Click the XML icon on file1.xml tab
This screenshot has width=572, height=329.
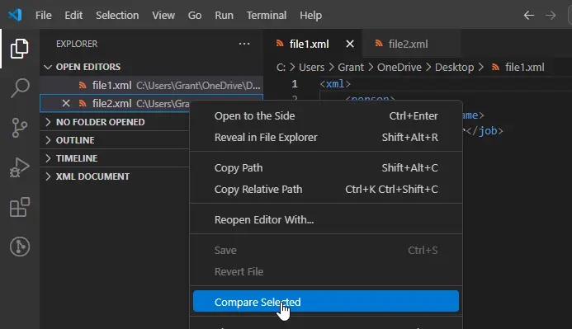point(280,44)
